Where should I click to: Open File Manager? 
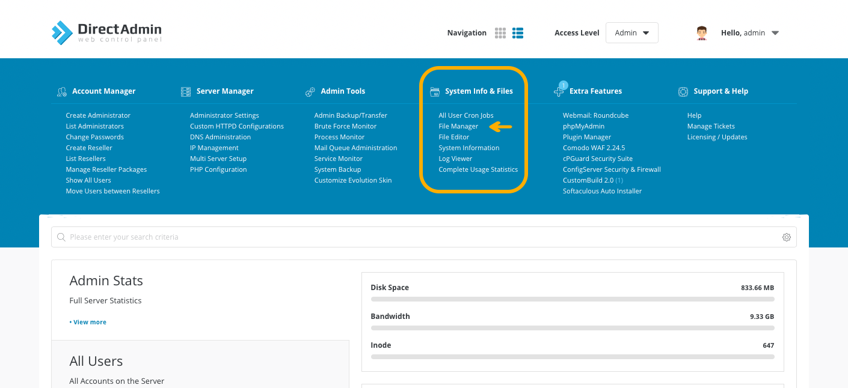pos(458,126)
